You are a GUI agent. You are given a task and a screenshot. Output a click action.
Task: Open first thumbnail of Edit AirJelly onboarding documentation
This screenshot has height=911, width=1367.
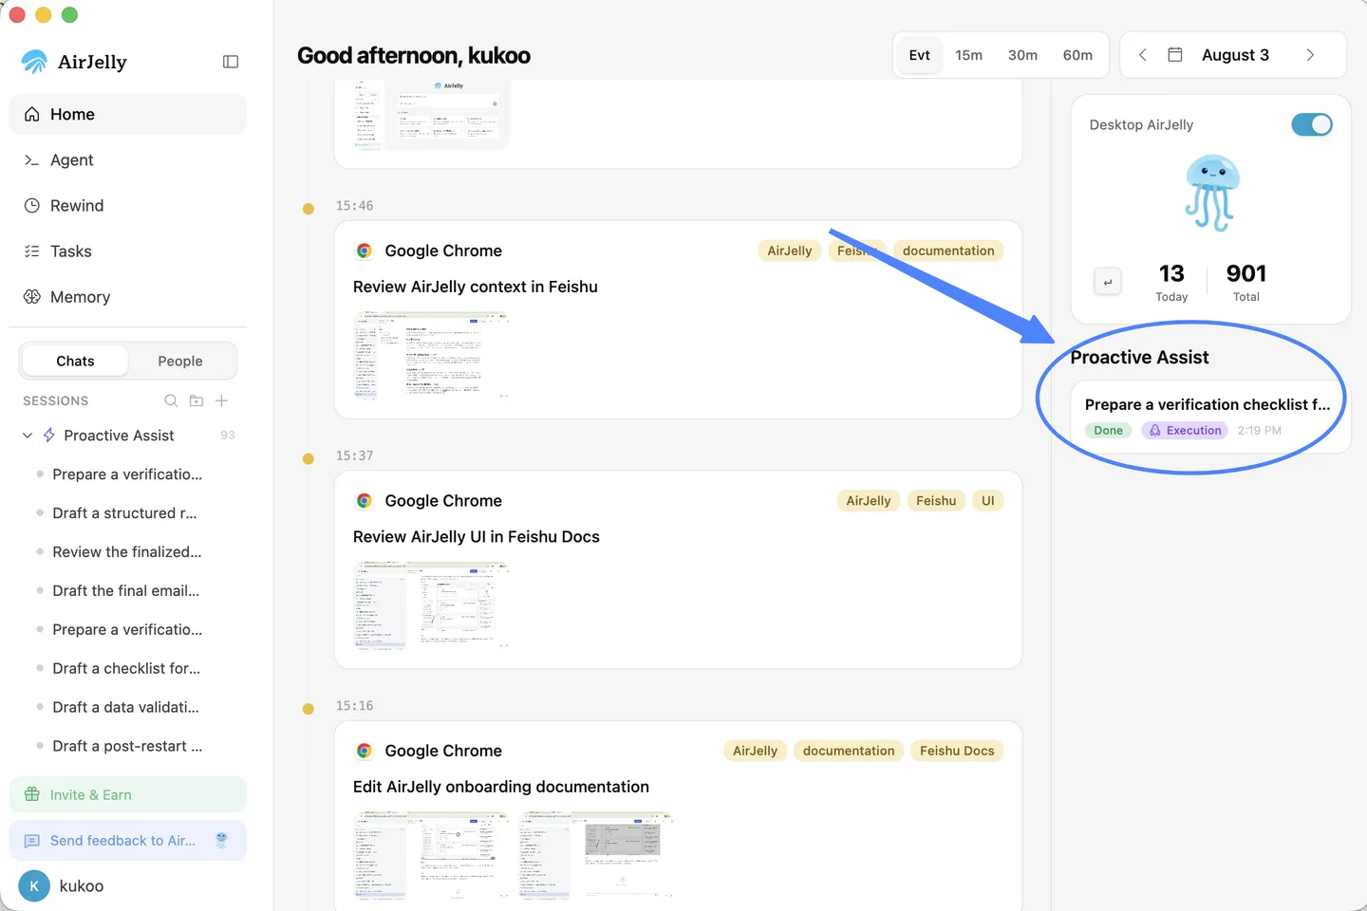coord(431,855)
